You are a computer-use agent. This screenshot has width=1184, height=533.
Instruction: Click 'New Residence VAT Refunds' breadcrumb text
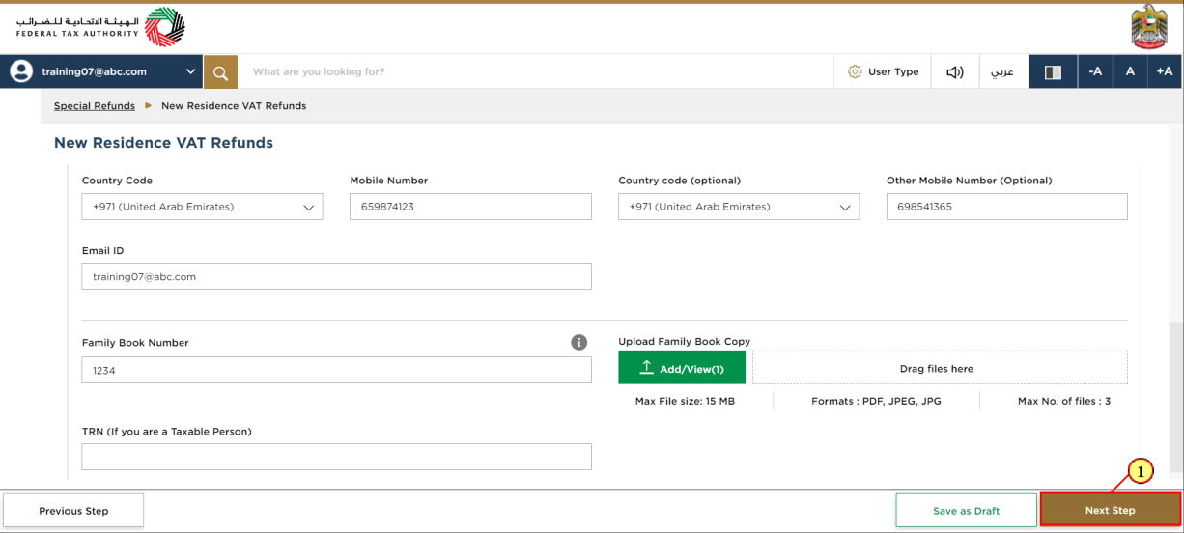click(x=234, y=106)
